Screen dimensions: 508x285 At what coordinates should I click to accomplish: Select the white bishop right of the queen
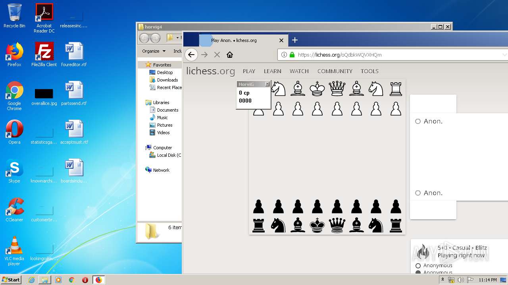coord(356,89)
